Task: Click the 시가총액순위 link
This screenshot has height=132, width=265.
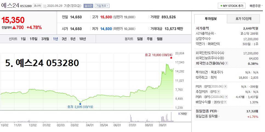Action: point(205,34)
